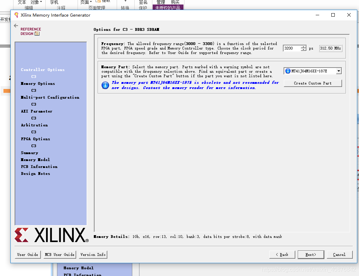
Task: Open the User Guide
Action: pos(28,255)
